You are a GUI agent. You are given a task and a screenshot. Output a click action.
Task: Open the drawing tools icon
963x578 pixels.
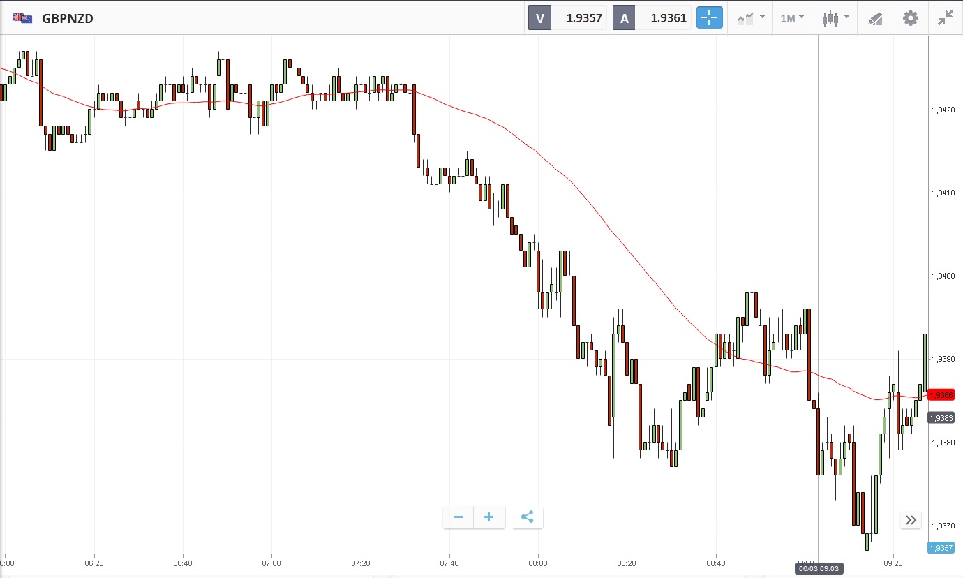coord(875,18)
